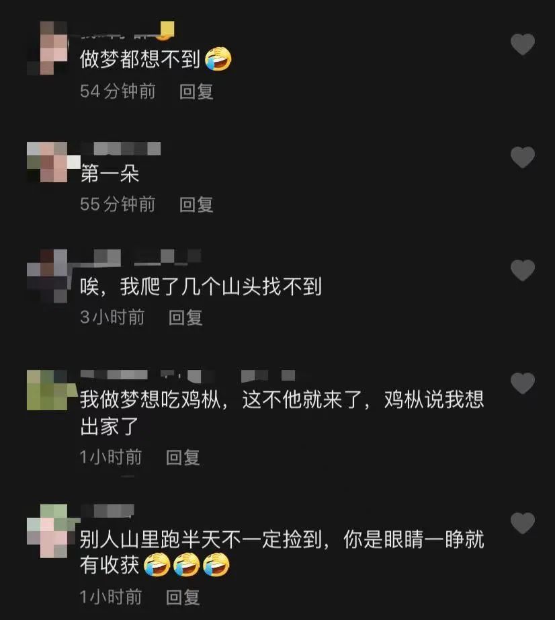The height and width of the screenshot is (620, 555).
Task: Open username above "我做梦想吃鸡枞" comment
Action: (188, 376)
